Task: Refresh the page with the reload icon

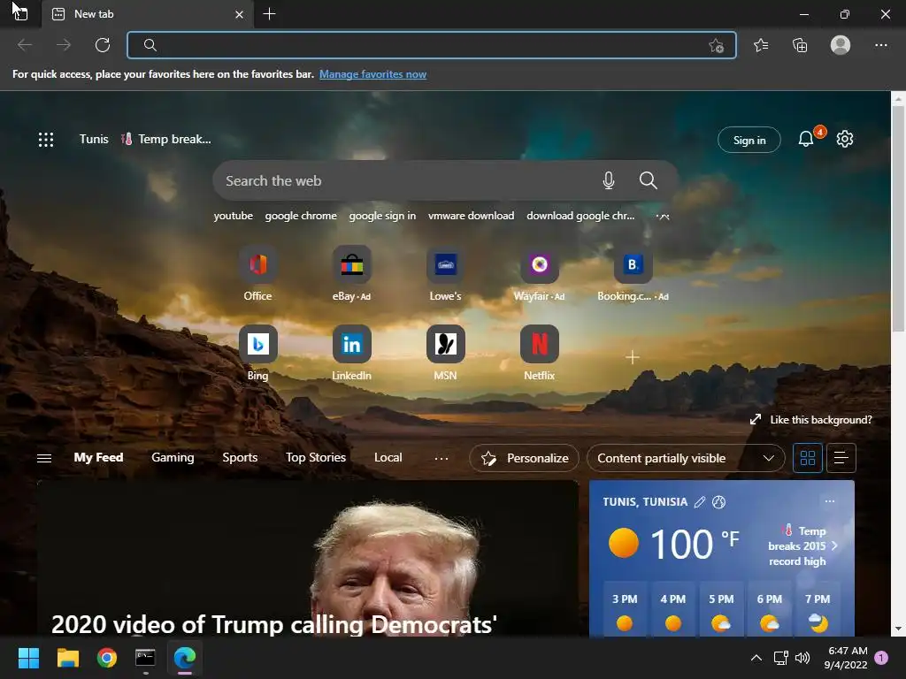Action: (x=103, y=45)
